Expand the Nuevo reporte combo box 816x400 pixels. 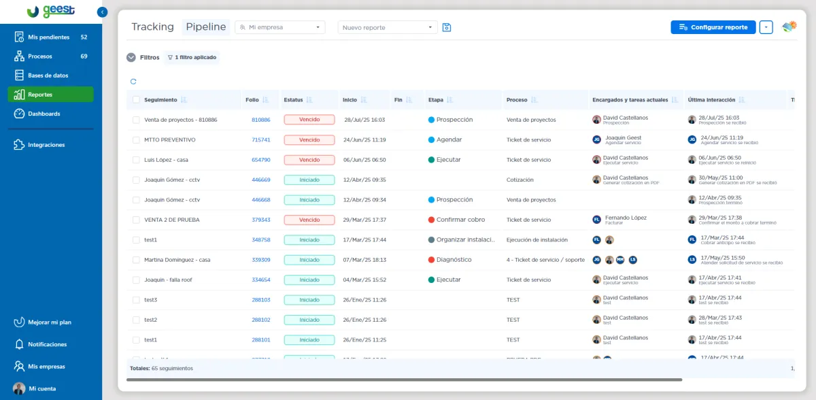(x=388, y=27)
